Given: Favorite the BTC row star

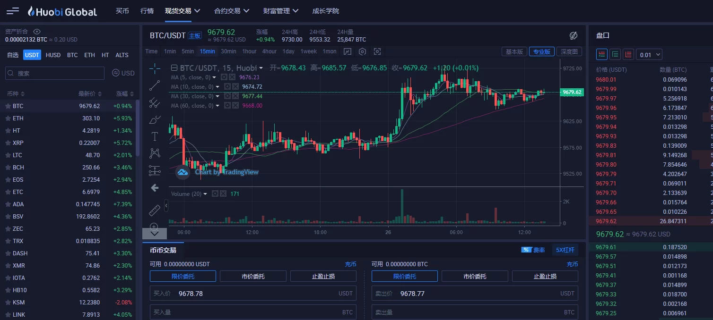Looking at the screenshot, I should click(x=8, y=106).
